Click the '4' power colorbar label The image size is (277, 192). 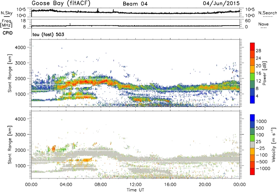257,96
